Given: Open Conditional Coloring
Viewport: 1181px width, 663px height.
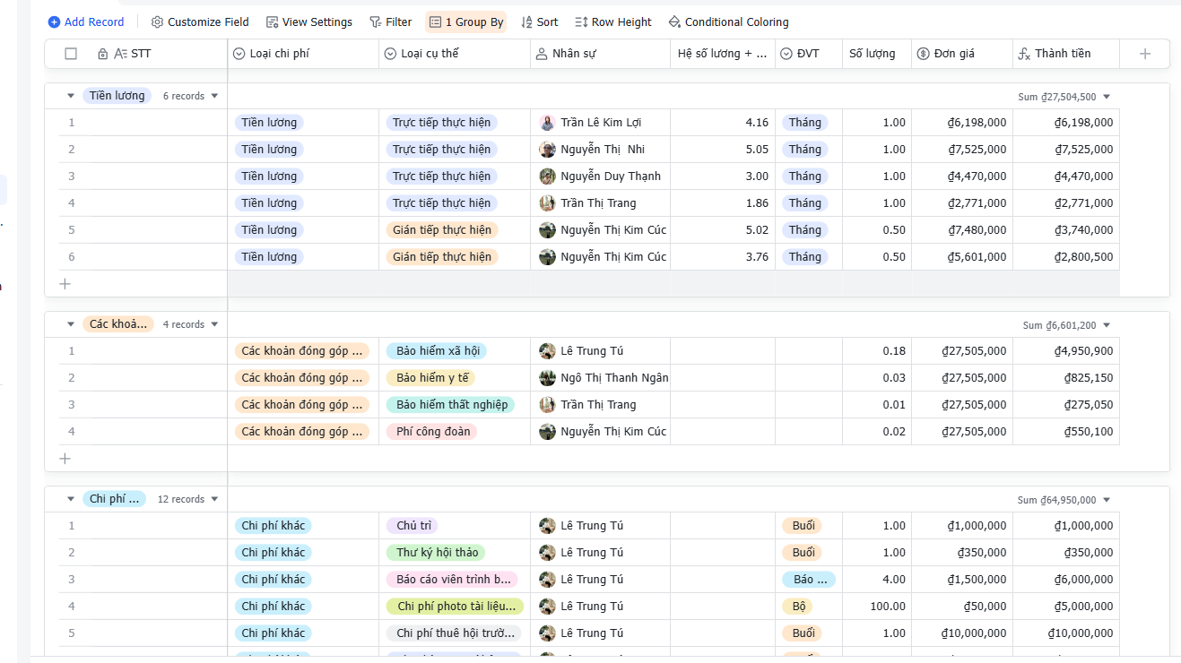Looking at the screenshot, I should pos(729,22).
